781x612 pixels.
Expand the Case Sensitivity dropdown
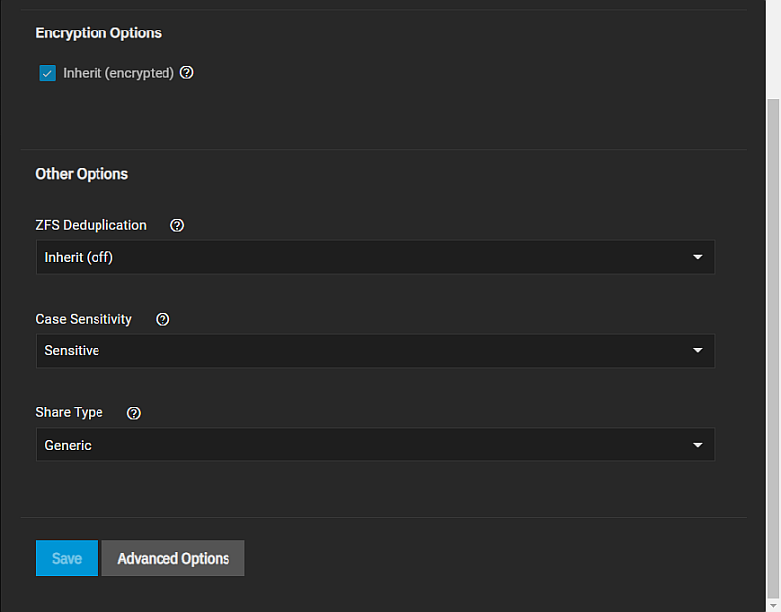pos(374,351)
